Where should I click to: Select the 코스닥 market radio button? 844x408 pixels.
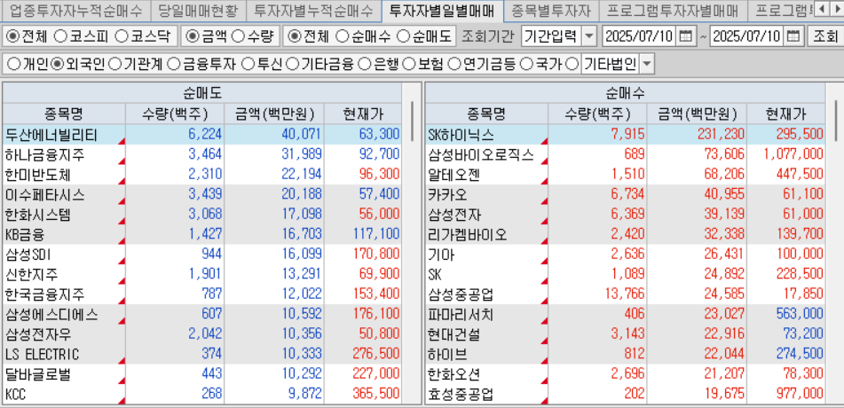pos(122,36)
